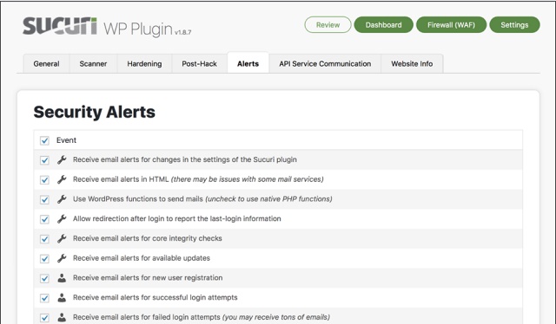
Task: Uncheck use WordPress functions to send mails
Action: (44, 200)
